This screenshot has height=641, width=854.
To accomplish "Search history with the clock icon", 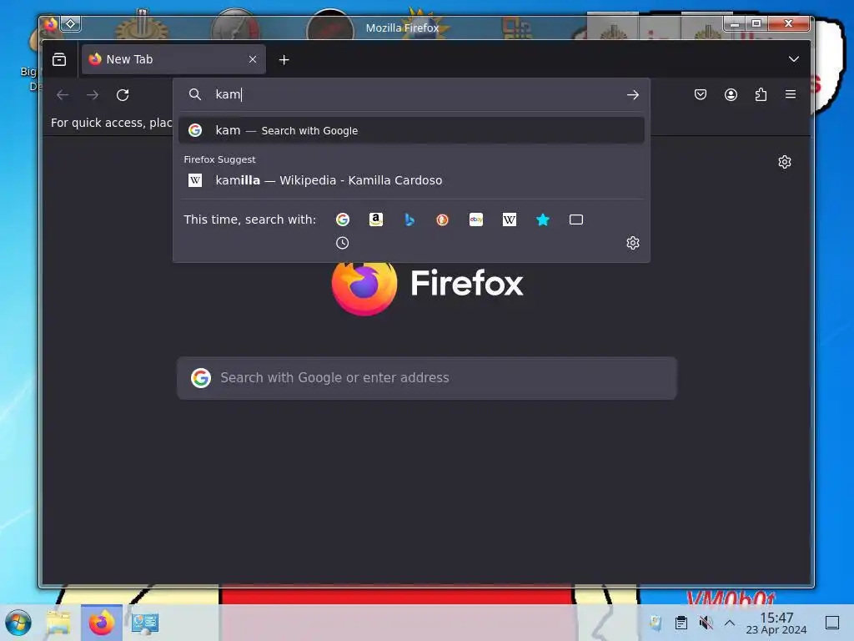I will (x=343, y=243).
